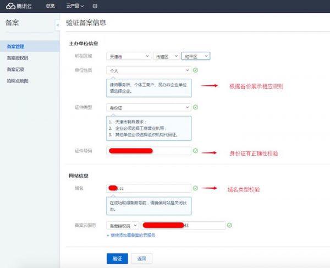
Task: Click green checkmark beside 域名 field
Action: (x=196, y=188)
